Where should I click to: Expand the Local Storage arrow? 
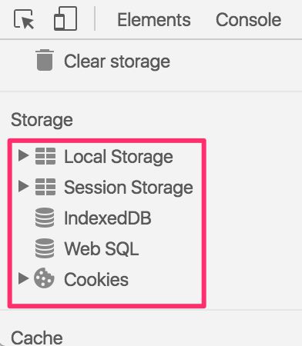pyautogui.click(x=23, y=155)
